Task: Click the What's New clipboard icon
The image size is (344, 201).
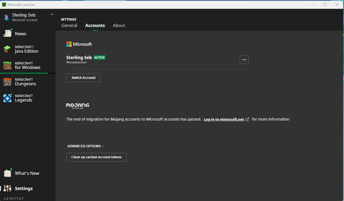Action: coord(8,173)
